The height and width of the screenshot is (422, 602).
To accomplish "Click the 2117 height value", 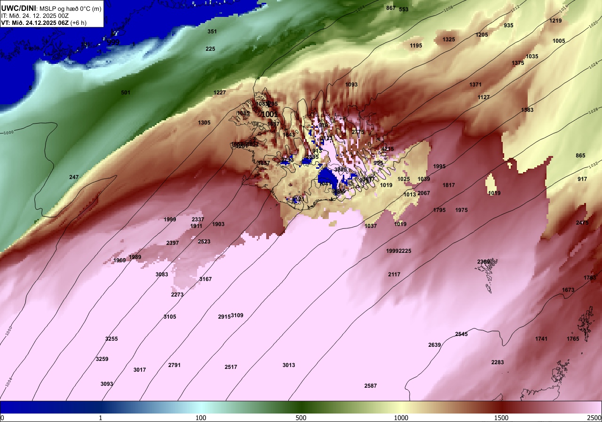I will pos(394,274).
